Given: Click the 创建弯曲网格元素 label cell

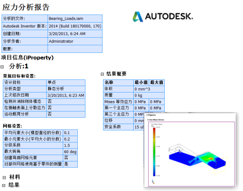Looking at the screenshot, I should pos(33,158).
